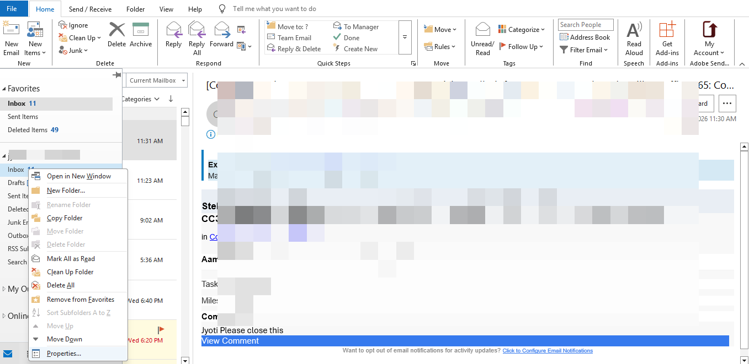Choose Properties... from context menu
The width and height of the screenshot is (749, 364).
coord(78,354)
